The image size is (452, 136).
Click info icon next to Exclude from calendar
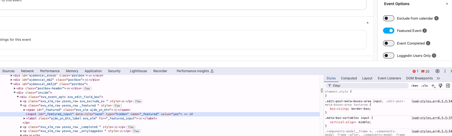tap(436, 18)
